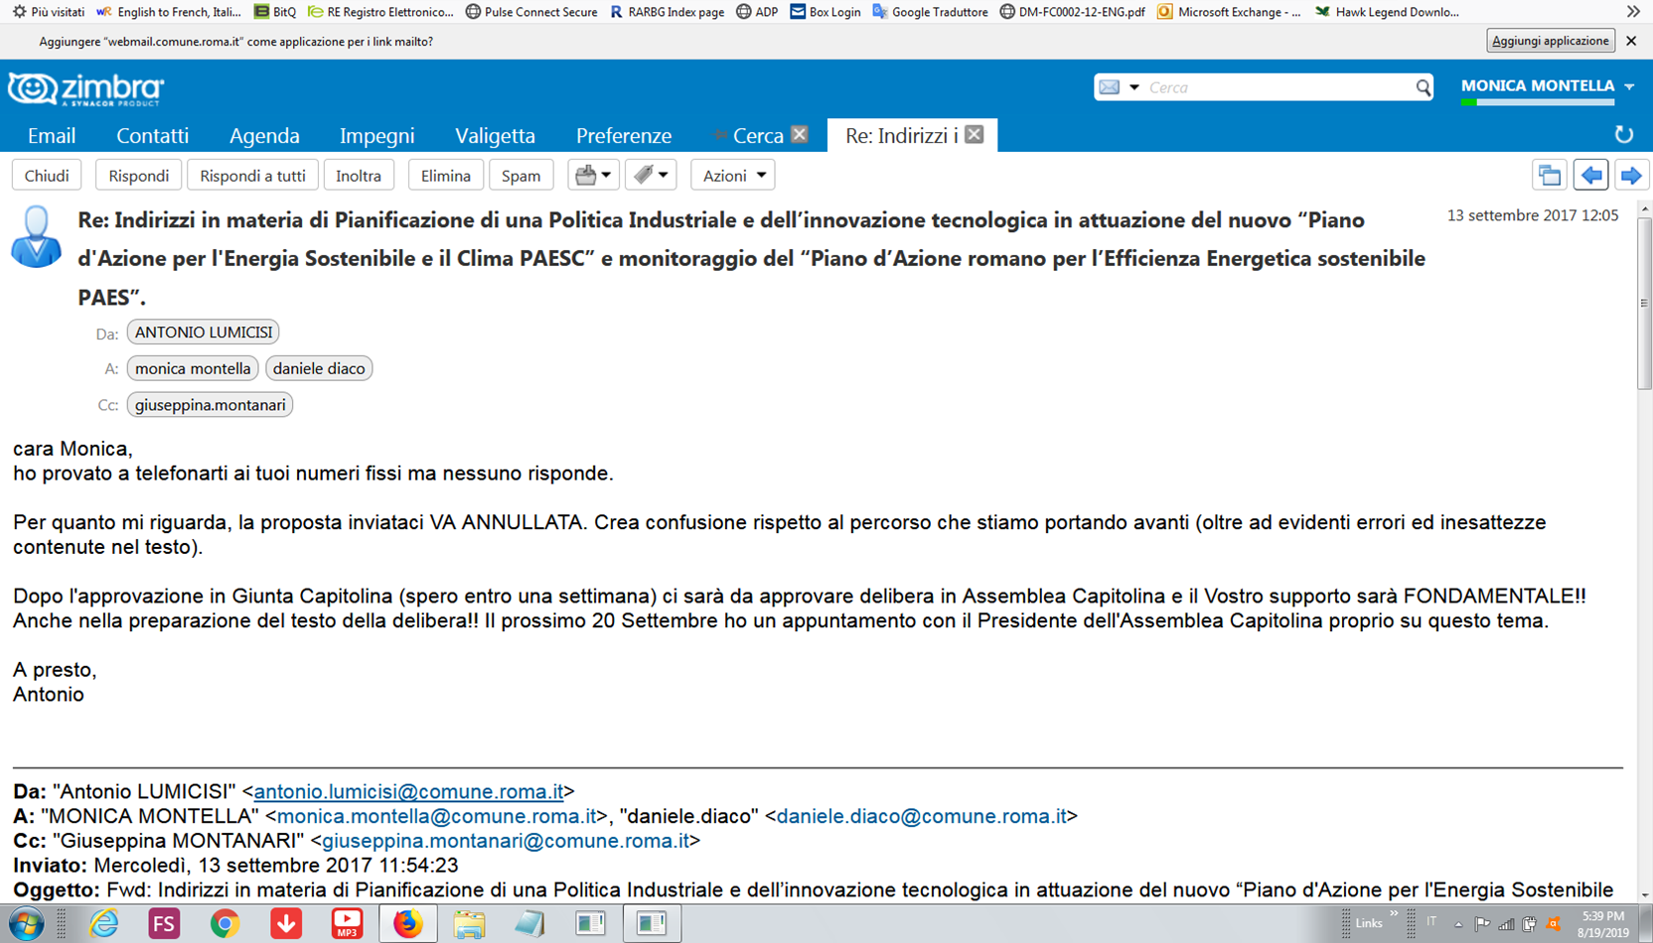Open Google Traduttore bookmark
The width and height of the screenshot is (1653, 943).
[930, 12]
